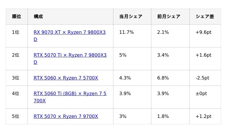Open RTX 5060 × Ryzen 7 5700X link
The width and height of the screenshot is (232, 133).
click(x=66, y=78)
